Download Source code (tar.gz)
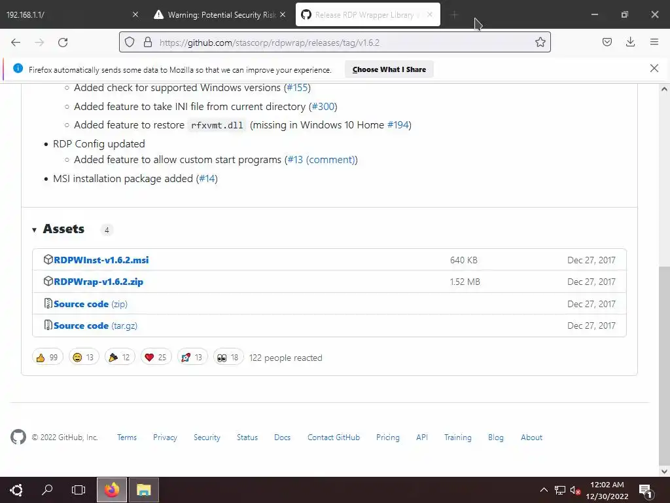 [96, 326]
